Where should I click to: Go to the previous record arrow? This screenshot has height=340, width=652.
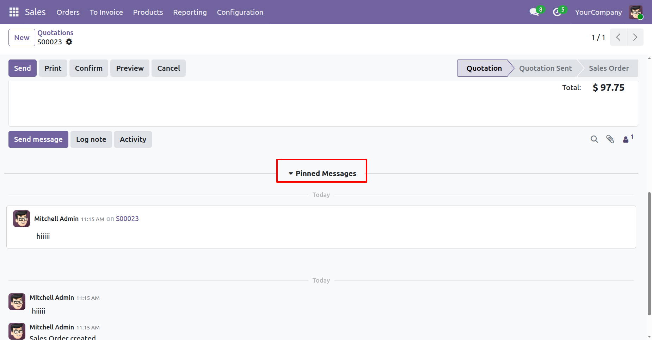[618, 37]
